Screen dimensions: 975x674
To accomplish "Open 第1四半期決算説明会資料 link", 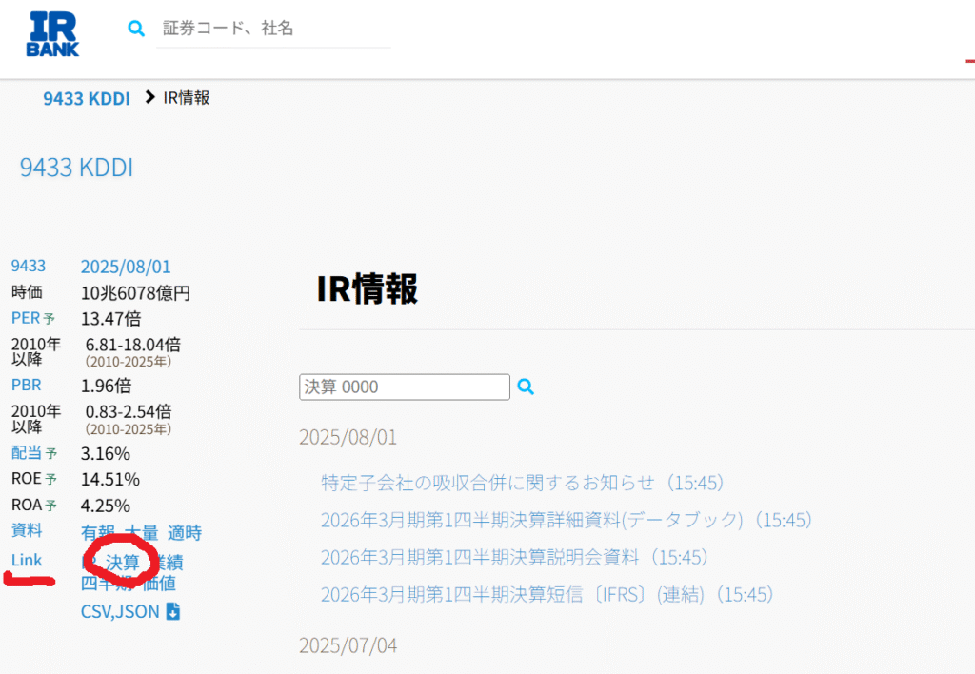I will [x=514, y=557].
